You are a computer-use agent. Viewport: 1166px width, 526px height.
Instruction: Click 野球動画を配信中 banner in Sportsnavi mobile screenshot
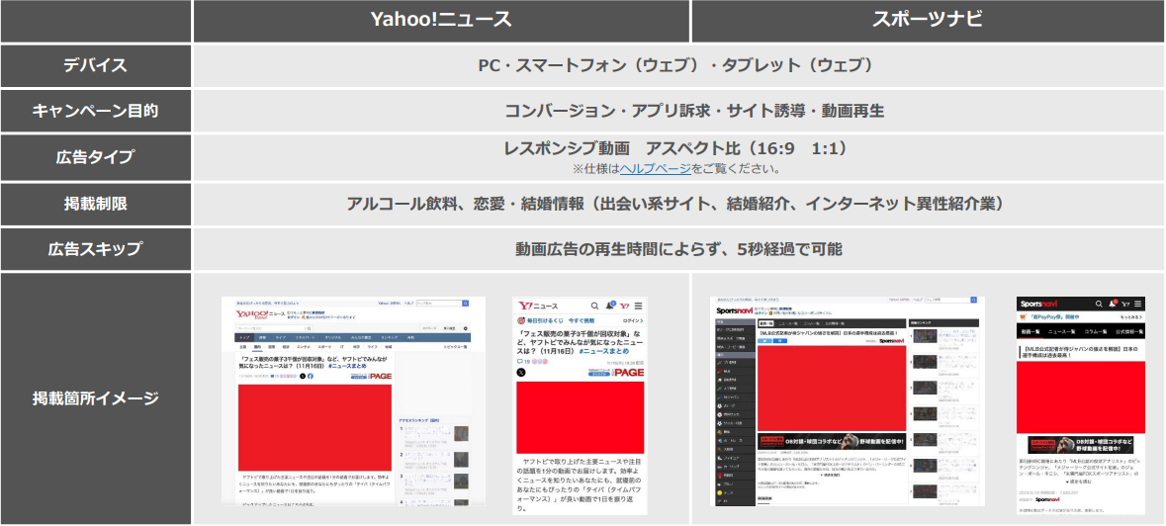click(1081, 444)
